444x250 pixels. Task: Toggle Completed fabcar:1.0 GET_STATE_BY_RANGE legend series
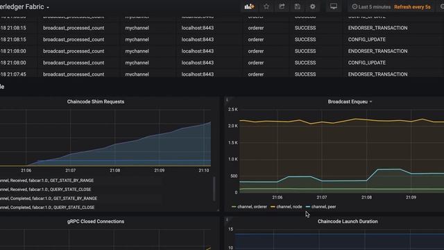coord(49,199)
